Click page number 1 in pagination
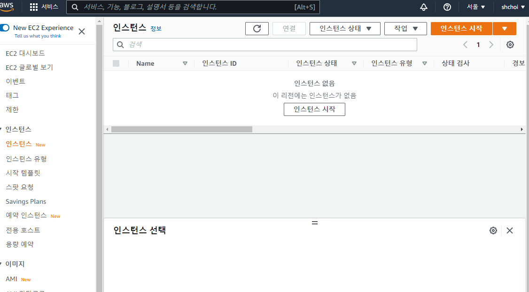Viewport: 529px width, 292px height. tap(478, 45)
